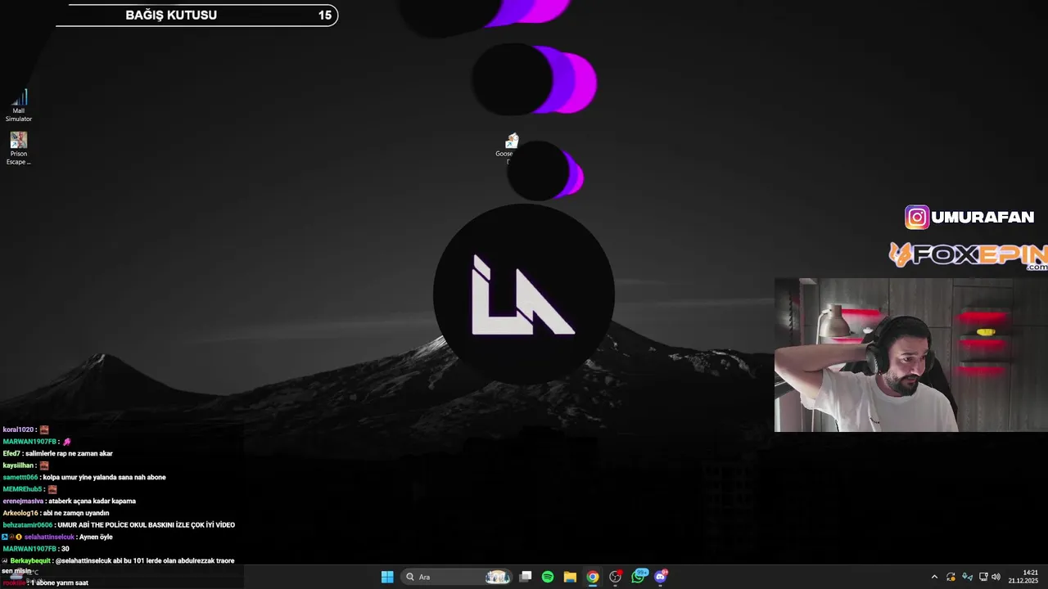Image resolution: width=1048 pixels, height=589 pixels.
Task: Open Task View from the taskbar
Action: click(526, 577)
